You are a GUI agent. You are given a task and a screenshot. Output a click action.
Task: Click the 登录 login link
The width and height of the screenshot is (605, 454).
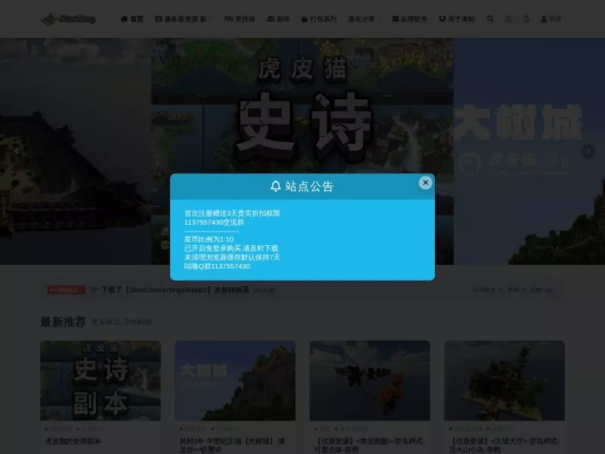click(x=551, y=19)
